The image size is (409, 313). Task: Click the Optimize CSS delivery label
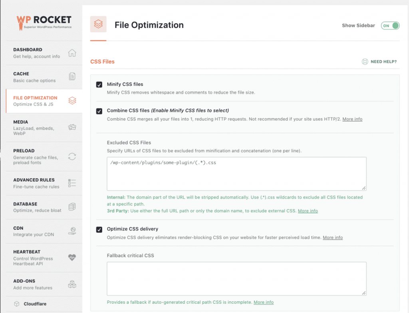coord(133,229)
